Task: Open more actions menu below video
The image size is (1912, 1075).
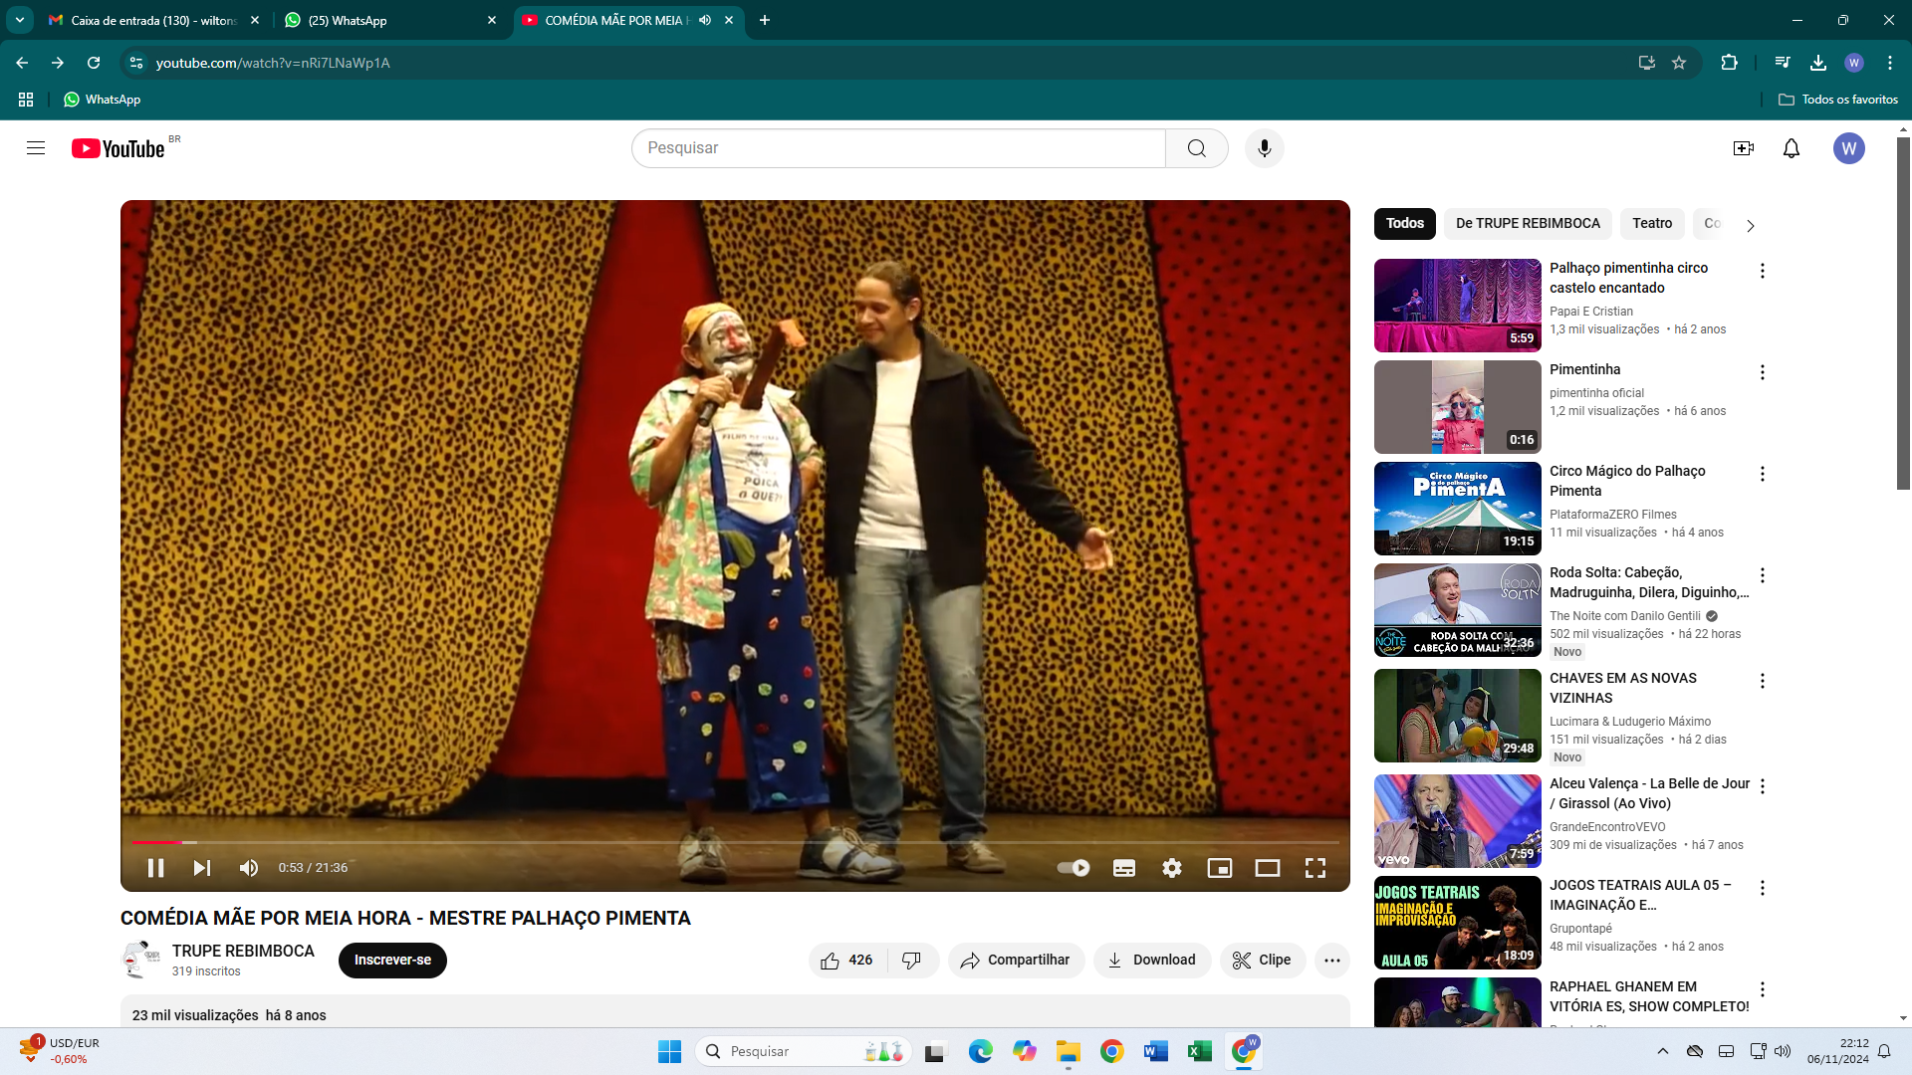Action: (1331, 961)
